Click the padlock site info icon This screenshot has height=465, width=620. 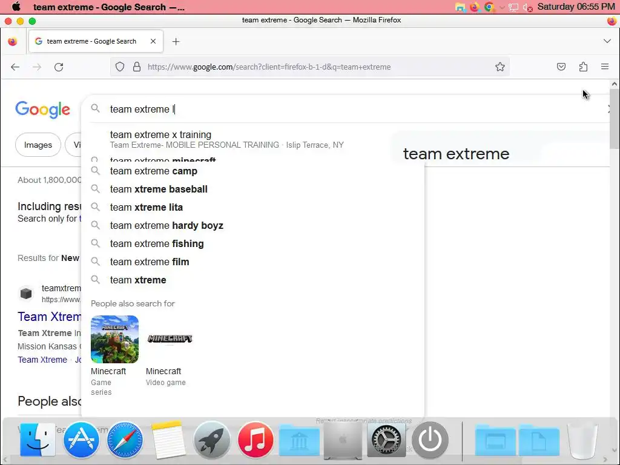(x=137, y=67)
